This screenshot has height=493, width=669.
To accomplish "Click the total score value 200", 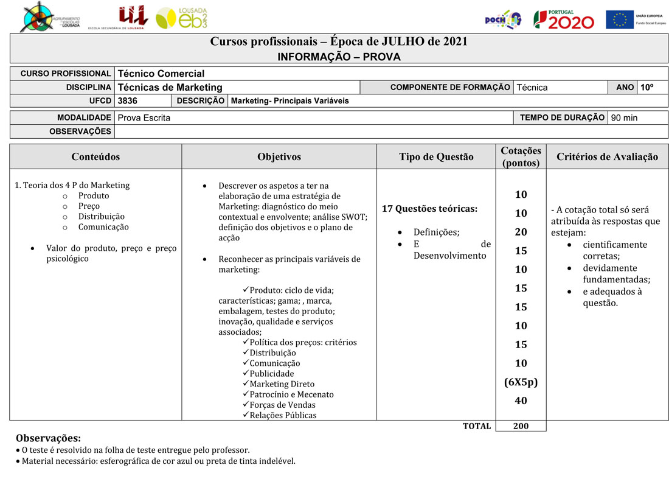I will (521, 426).
